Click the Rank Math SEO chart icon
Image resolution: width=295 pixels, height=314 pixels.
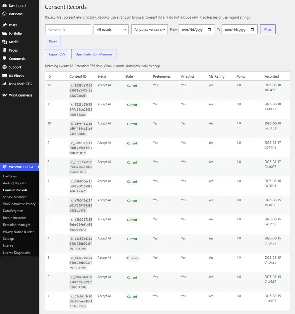(4, 84)
